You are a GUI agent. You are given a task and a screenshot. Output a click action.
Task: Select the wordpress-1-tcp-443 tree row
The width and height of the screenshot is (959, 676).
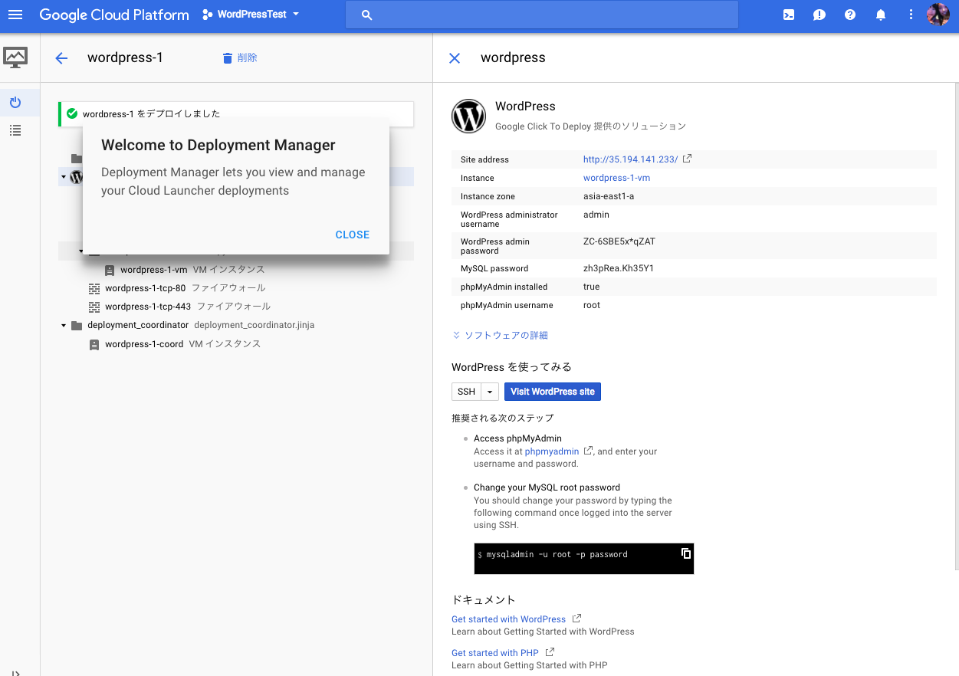point(236,307)
